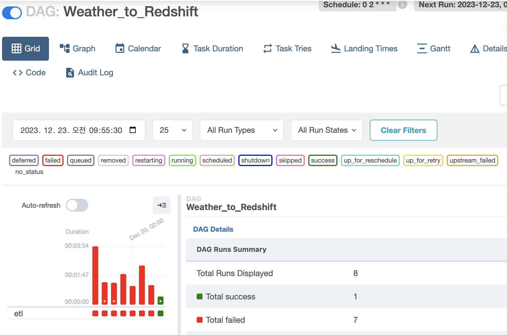Select the shutdown status badge
This screenshot has width=507, height=335.
coord(255,160)
